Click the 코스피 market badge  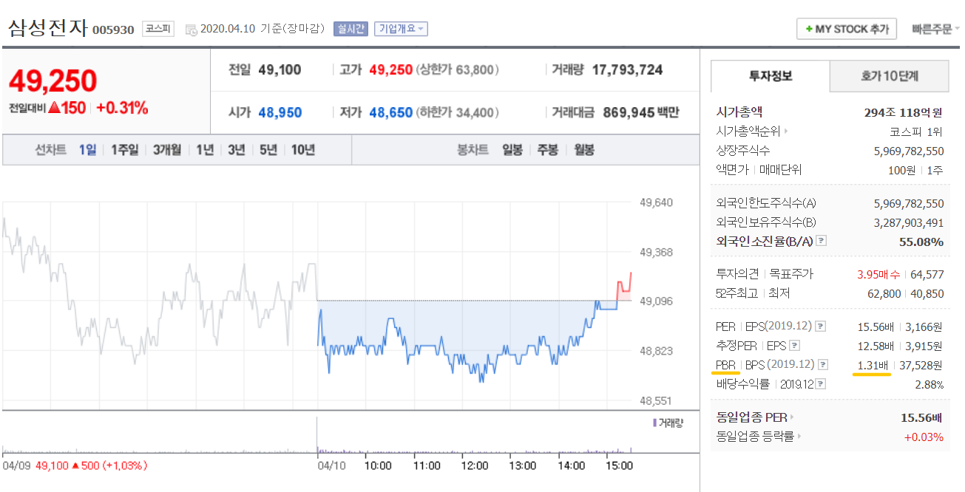[x=158, y=29]
